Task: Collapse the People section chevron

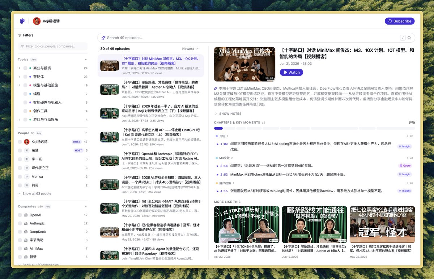Action: tap(86, 133)
